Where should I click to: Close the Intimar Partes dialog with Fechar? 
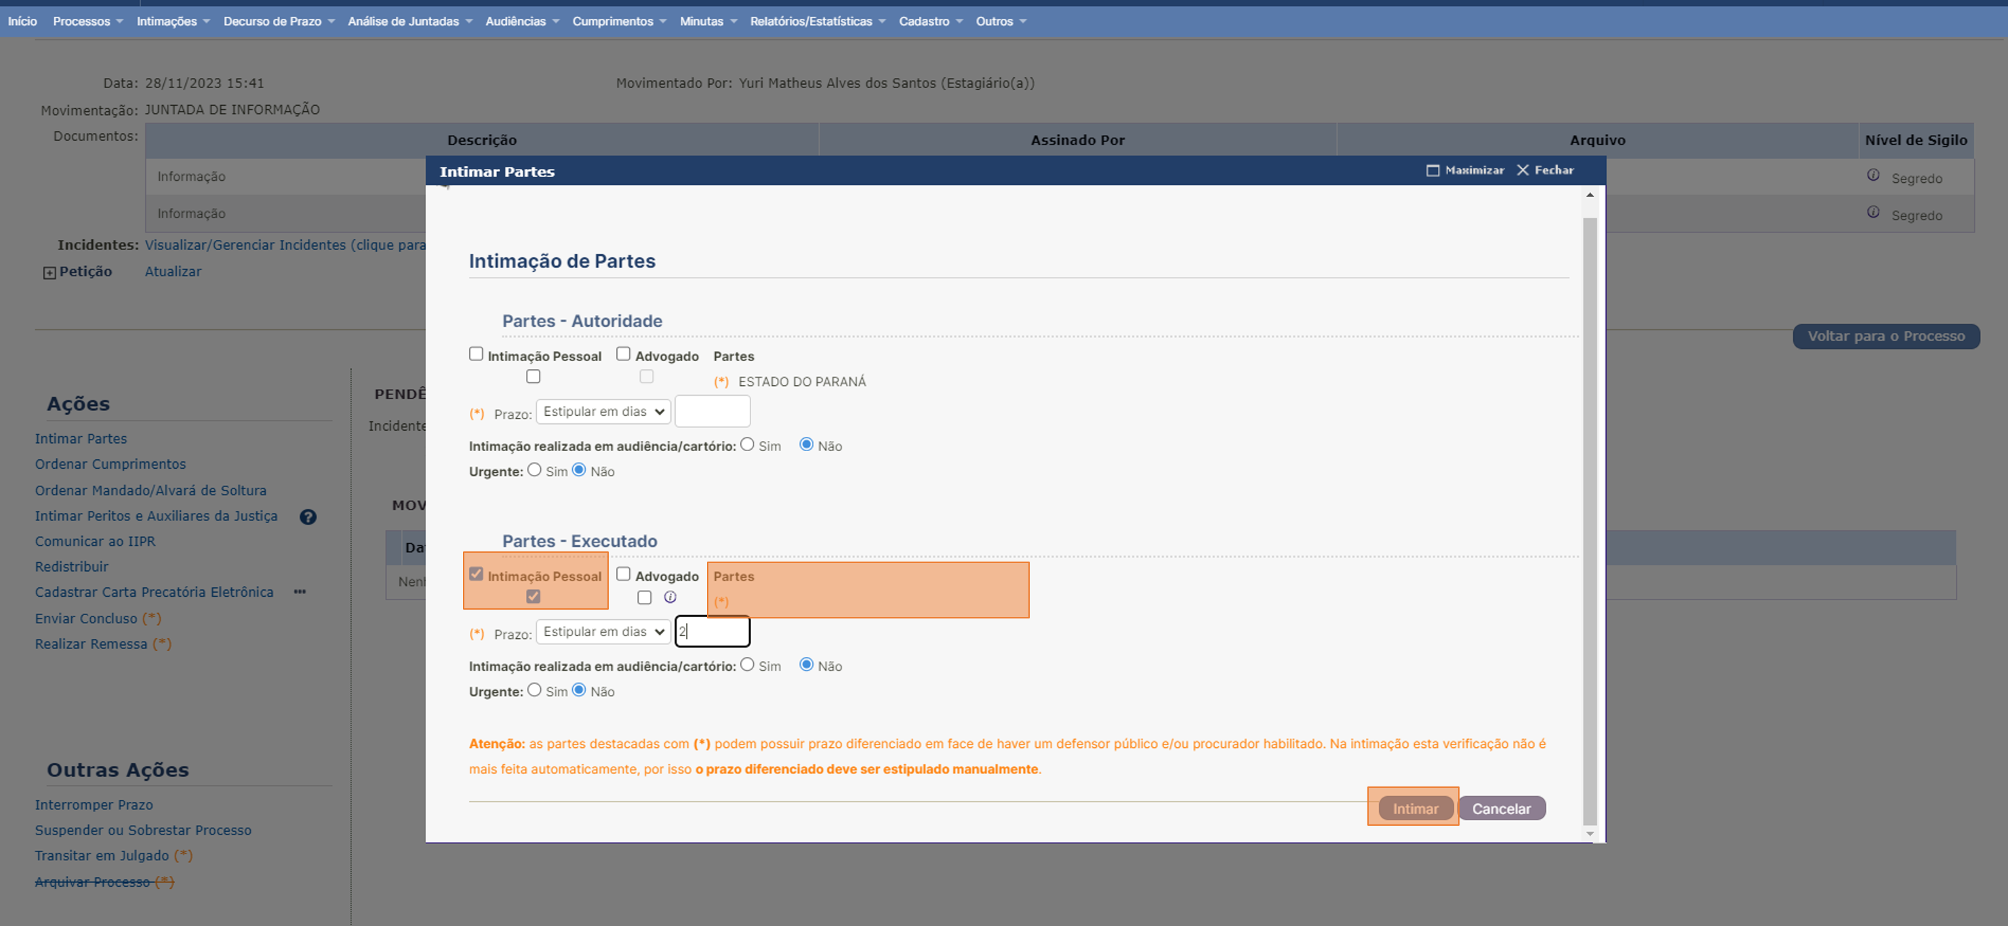pyautogui.click(x=1545, y=170)
